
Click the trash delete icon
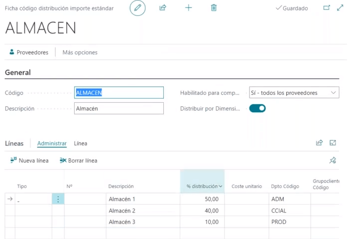(214, 8)
